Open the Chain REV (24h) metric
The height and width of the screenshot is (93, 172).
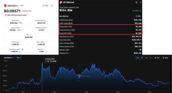[66, 33]
